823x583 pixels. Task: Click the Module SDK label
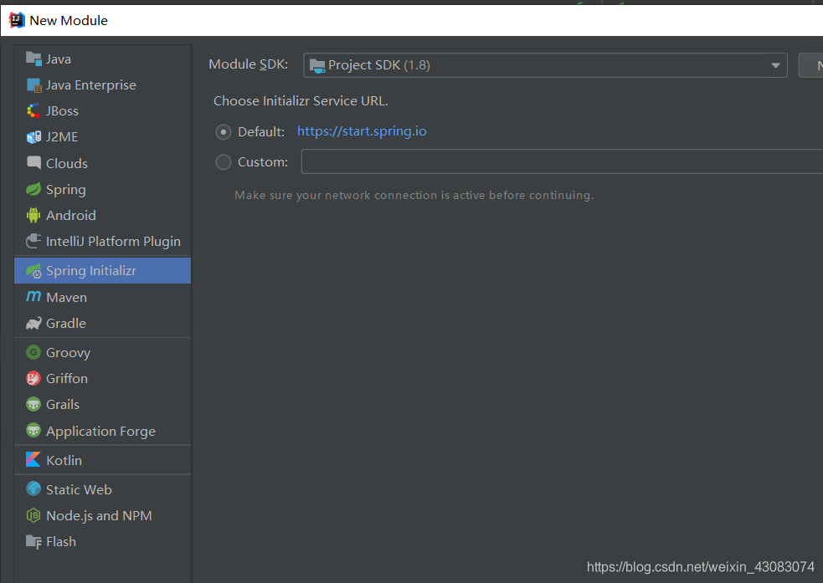(249, 64)
